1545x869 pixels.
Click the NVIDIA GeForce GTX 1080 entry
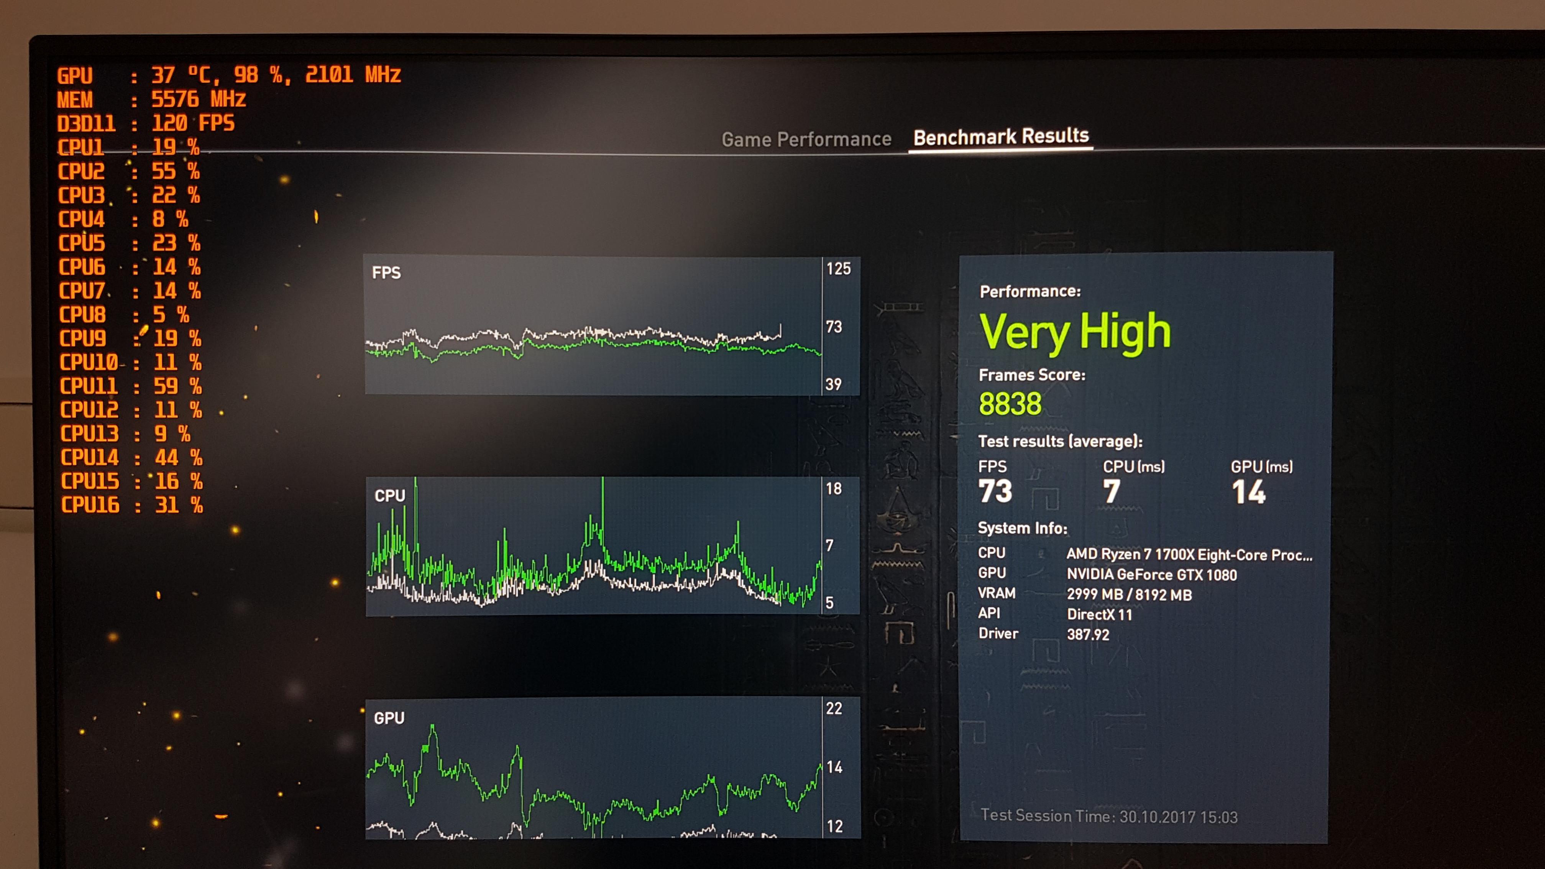1151,575
